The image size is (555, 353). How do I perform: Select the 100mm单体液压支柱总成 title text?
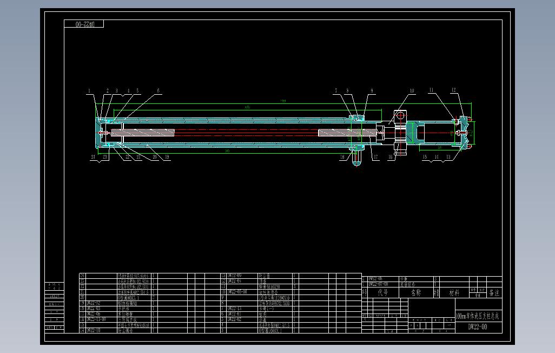coord(478,316)
